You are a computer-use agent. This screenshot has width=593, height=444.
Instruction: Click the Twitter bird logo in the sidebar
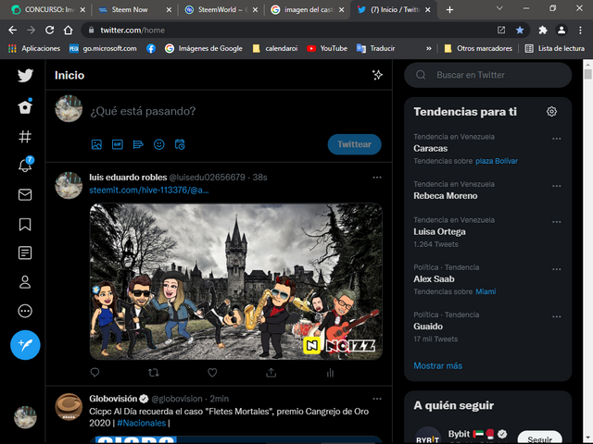pos(25,76)
